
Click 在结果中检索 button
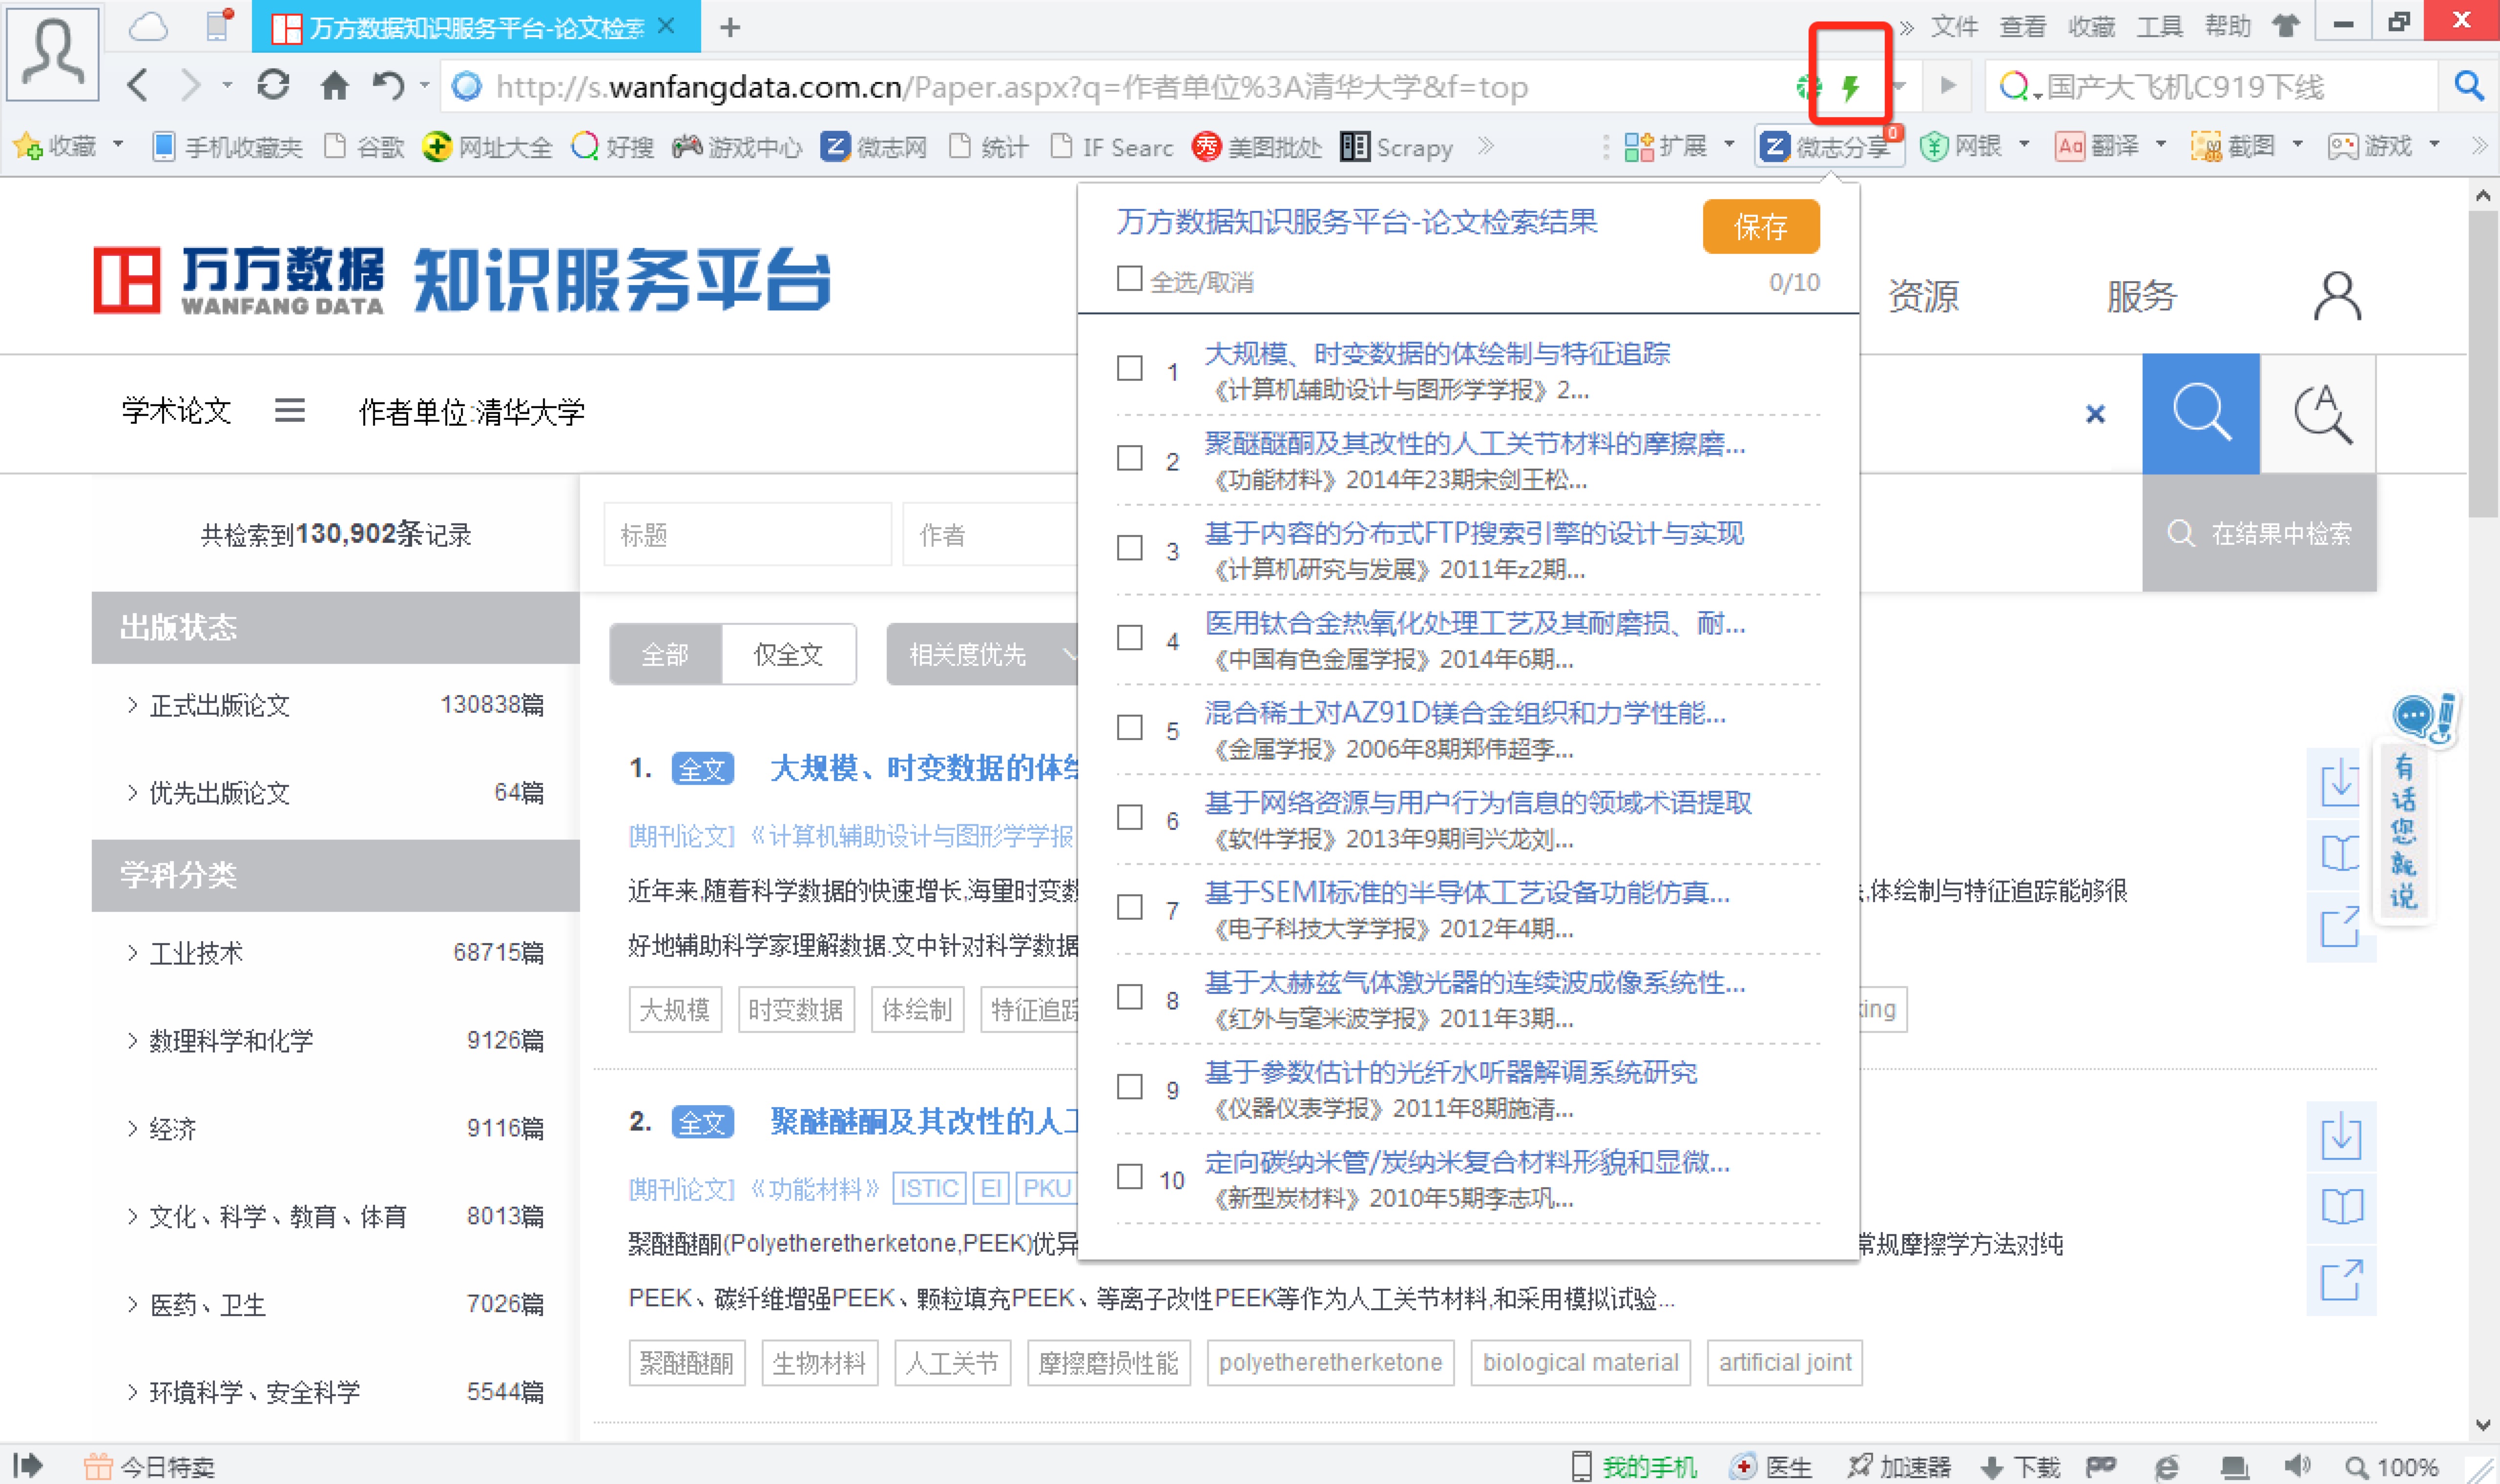click(x=2259, y=534)
